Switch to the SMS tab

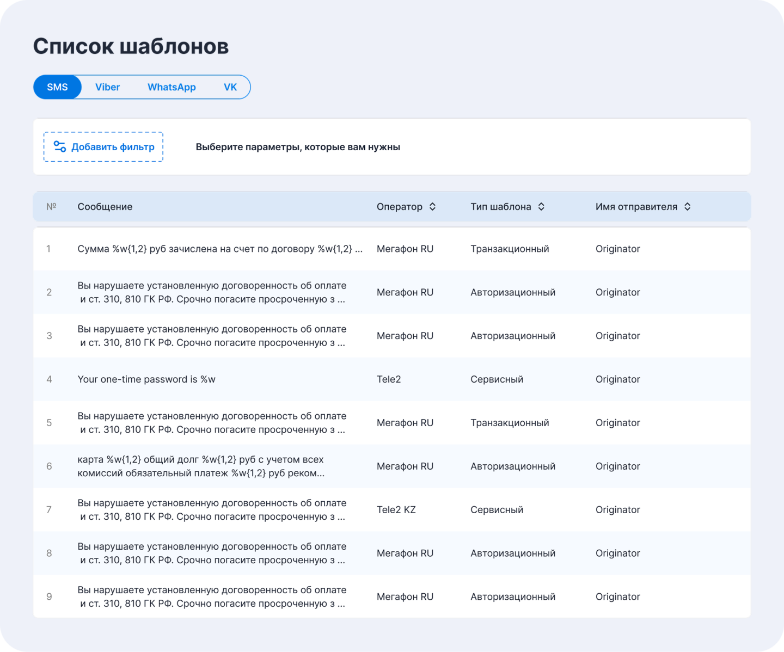tap(57, 87)
